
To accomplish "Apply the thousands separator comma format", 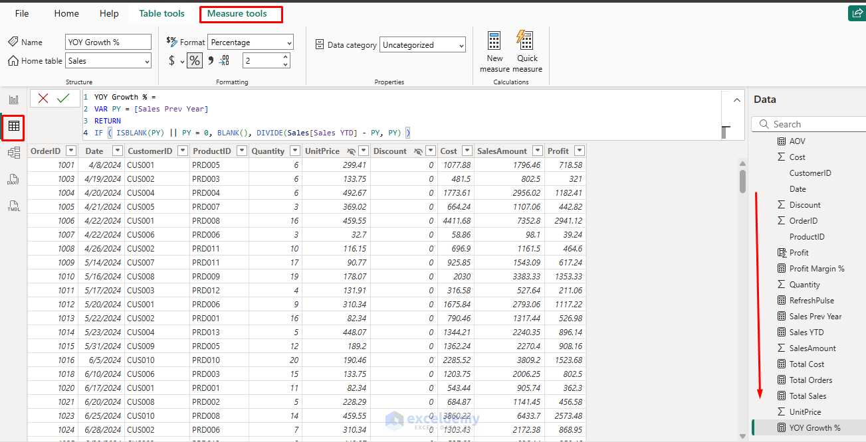I will click(211, 60).
